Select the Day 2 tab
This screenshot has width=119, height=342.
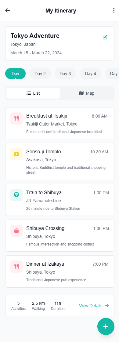(40, 74)
